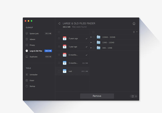Click the 10MB - 100MB folder icon
Image resolution: width=162 pixels, height=113 pixels.
pyautogui.click(x=99, y=42)
